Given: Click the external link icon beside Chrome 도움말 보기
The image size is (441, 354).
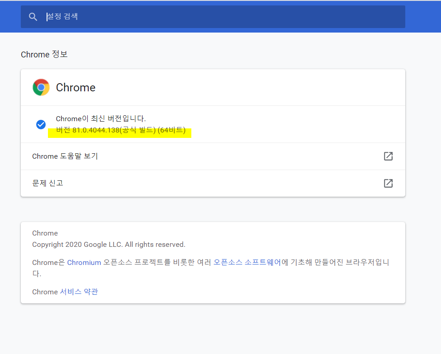Looking at the screenshot, I should click(x=388, y=156).
